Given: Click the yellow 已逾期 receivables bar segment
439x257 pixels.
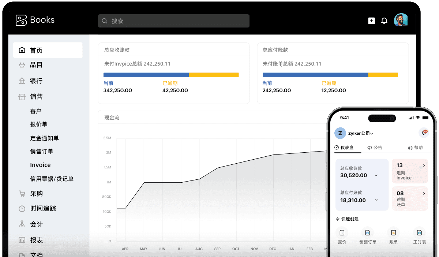Looking at the screenshot, I should pos(214,75).
